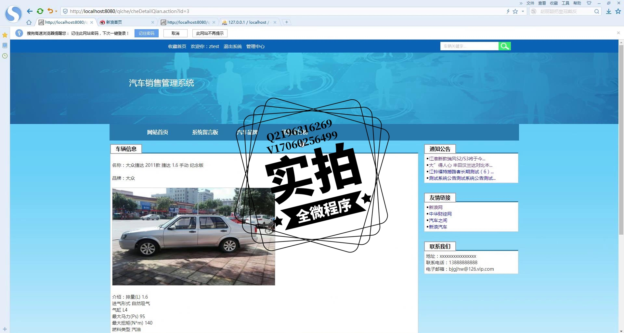624x333 pixels.
Task: Open the 文件 menu
Action: (530, 3)
